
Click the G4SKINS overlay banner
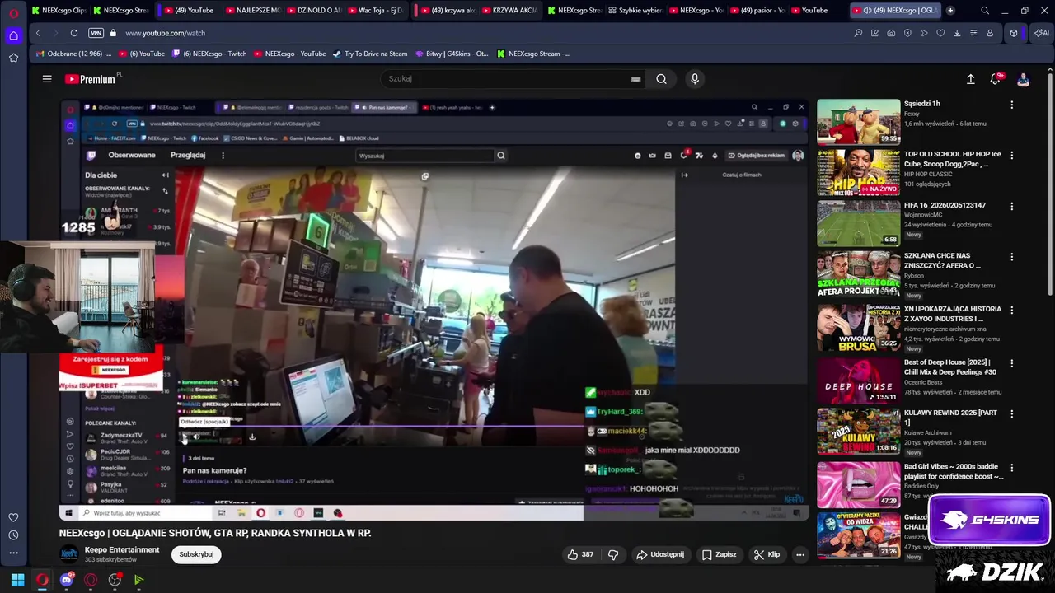pyautogui.click(x=989, y=521)
